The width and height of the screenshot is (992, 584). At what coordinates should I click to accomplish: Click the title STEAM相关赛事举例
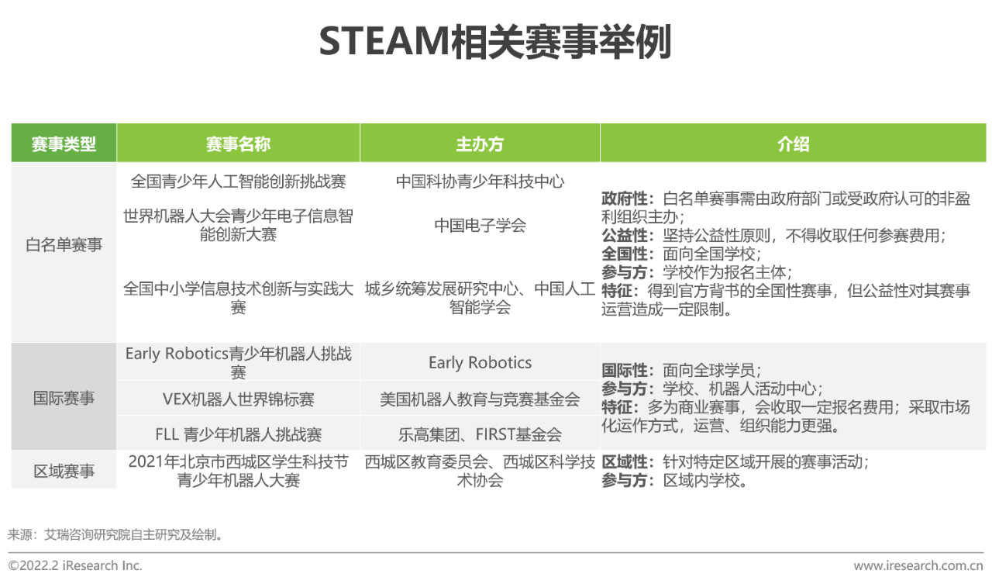pos(494,43)
